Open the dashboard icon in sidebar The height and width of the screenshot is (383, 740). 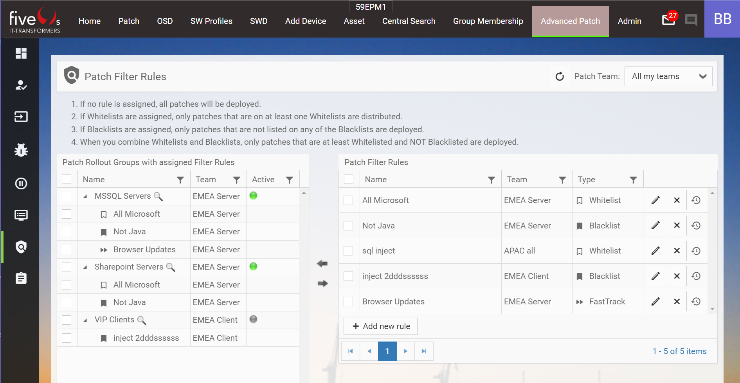[x=21, y=53]
